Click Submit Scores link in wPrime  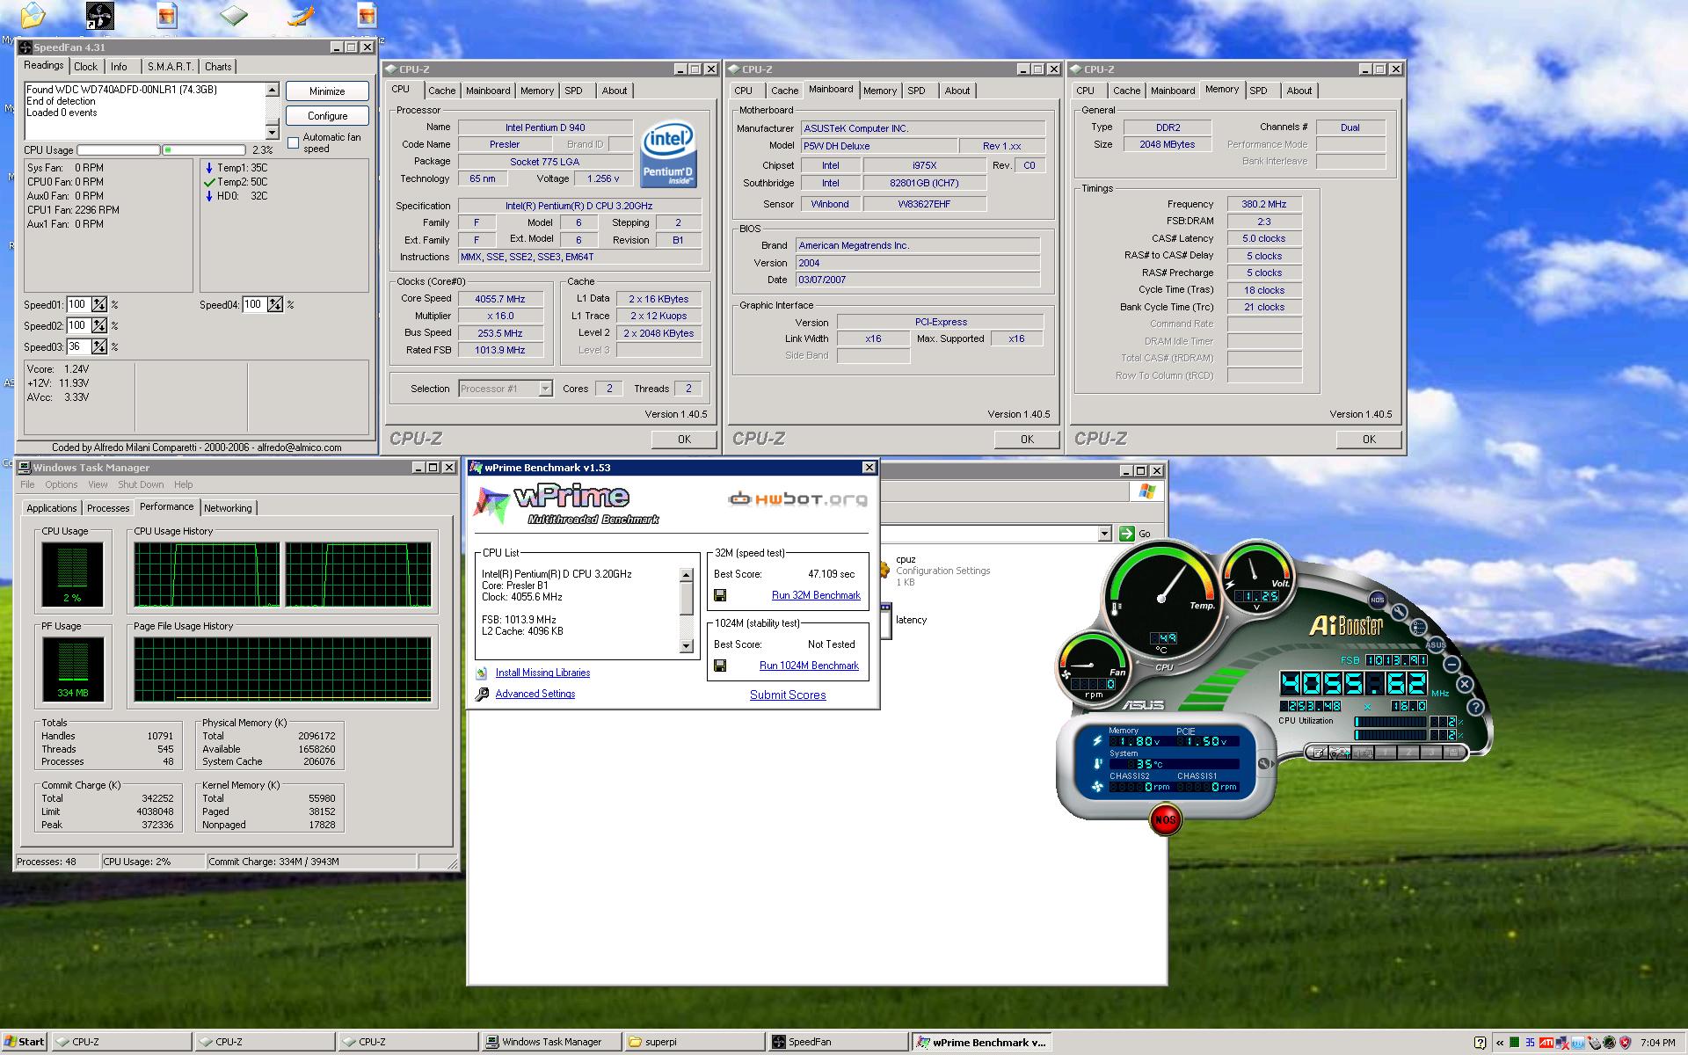coord(788,695)
